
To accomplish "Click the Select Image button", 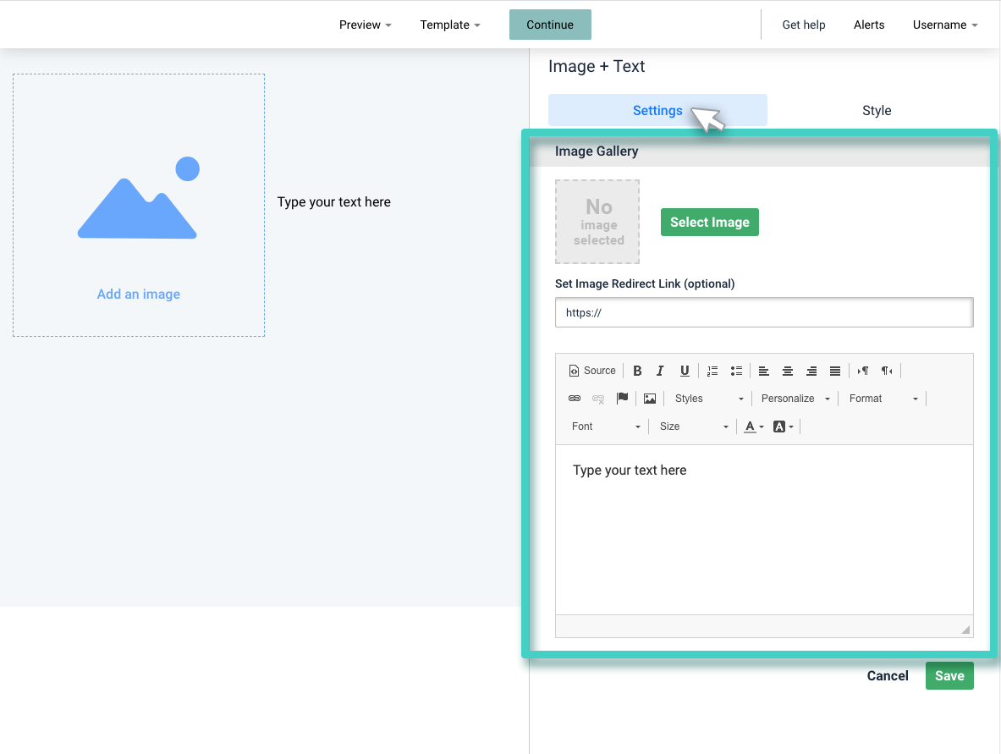I will coord(709,223).
